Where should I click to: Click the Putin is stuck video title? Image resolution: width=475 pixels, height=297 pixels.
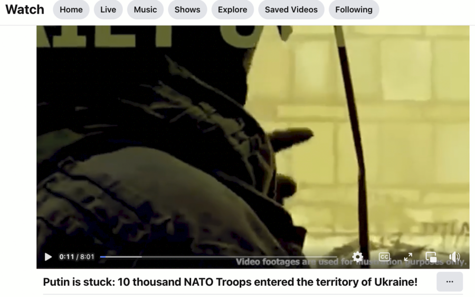point(230,282)
